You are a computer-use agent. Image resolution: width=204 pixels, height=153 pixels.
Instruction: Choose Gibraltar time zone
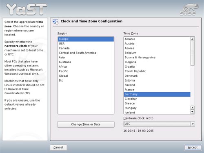pyautogui.click(x=157, y=99)
